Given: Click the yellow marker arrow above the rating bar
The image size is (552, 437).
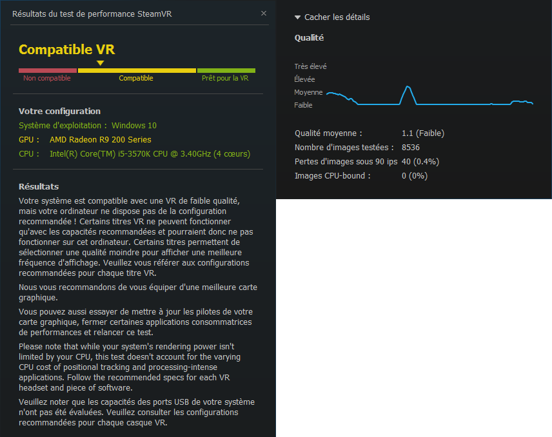Looking at the screenshot, I should [x=100, y=63].
